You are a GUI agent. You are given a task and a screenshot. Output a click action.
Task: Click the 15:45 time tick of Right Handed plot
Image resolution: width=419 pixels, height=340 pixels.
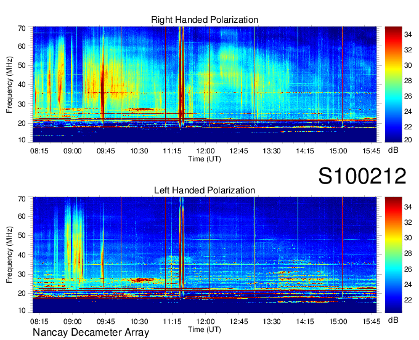pyautogui.click(x=372, y=151)
